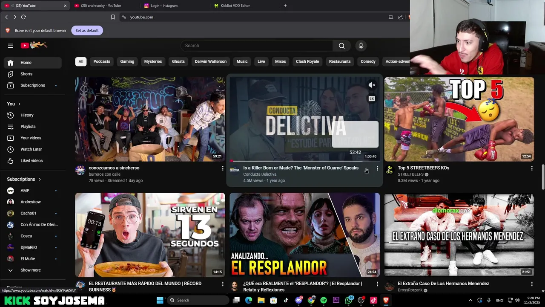Open El Resplandor video thumbnail
This screenshot has width=545, height=307.
(304, 235)
